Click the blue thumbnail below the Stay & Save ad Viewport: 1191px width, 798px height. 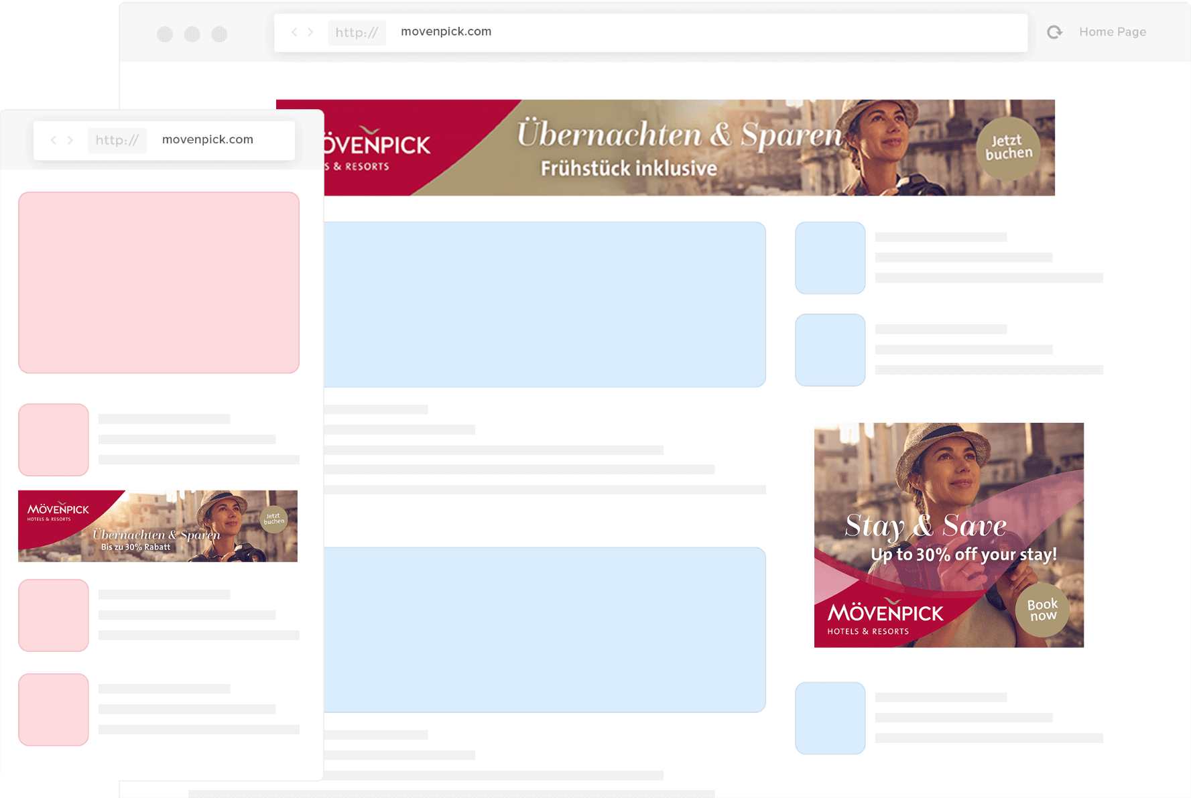[x=830, y=718]
